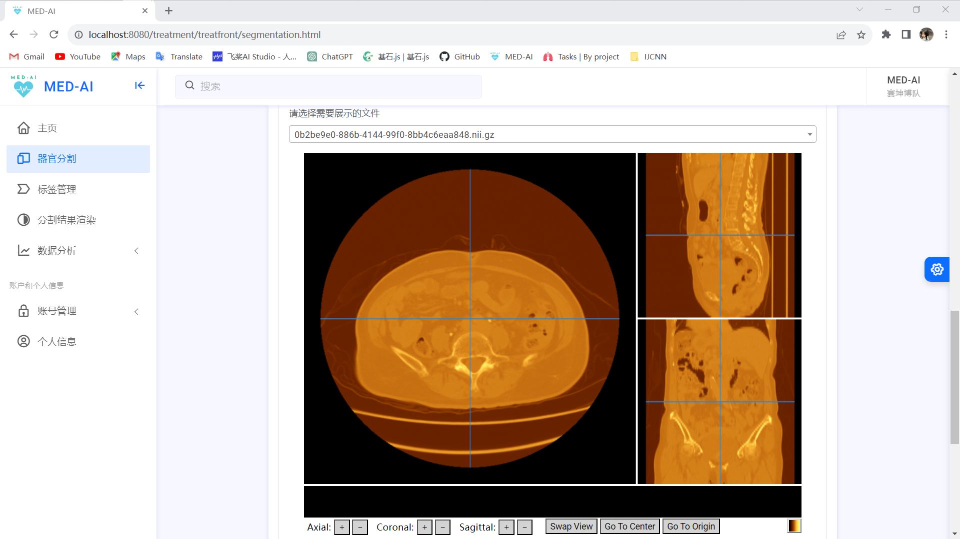960x539 pixels.
Task: Increase the Axial slice
Action: tap(342, 527)
